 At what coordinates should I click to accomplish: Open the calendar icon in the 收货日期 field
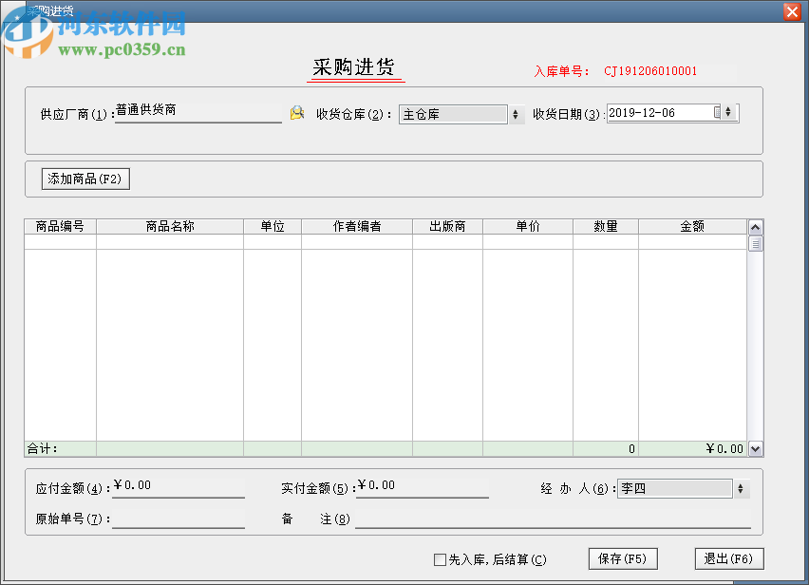pyautogui.click(x=714, y=112)
